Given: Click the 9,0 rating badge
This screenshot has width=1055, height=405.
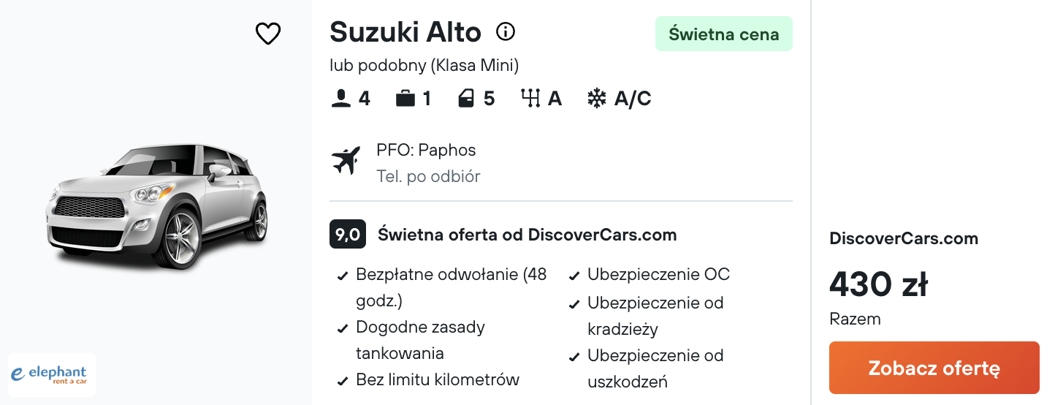Looking at the screenshot, I should point(348,235).
